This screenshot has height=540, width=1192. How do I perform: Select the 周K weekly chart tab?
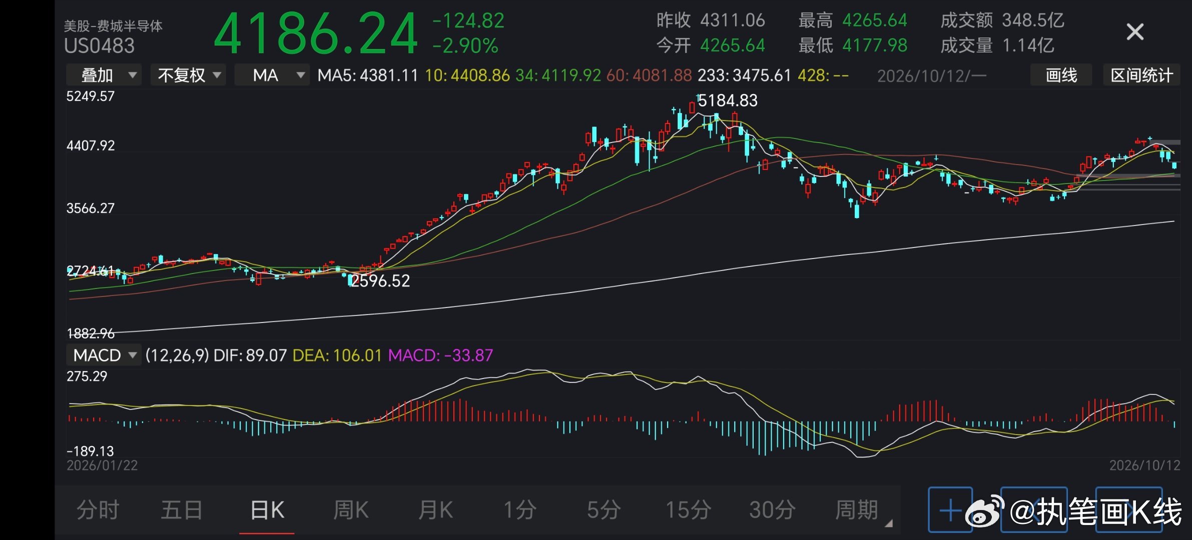[351, 510]
